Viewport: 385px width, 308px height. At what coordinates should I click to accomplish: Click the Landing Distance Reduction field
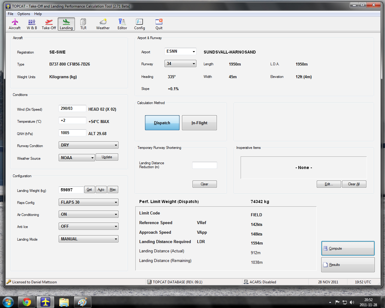(205, 165)
